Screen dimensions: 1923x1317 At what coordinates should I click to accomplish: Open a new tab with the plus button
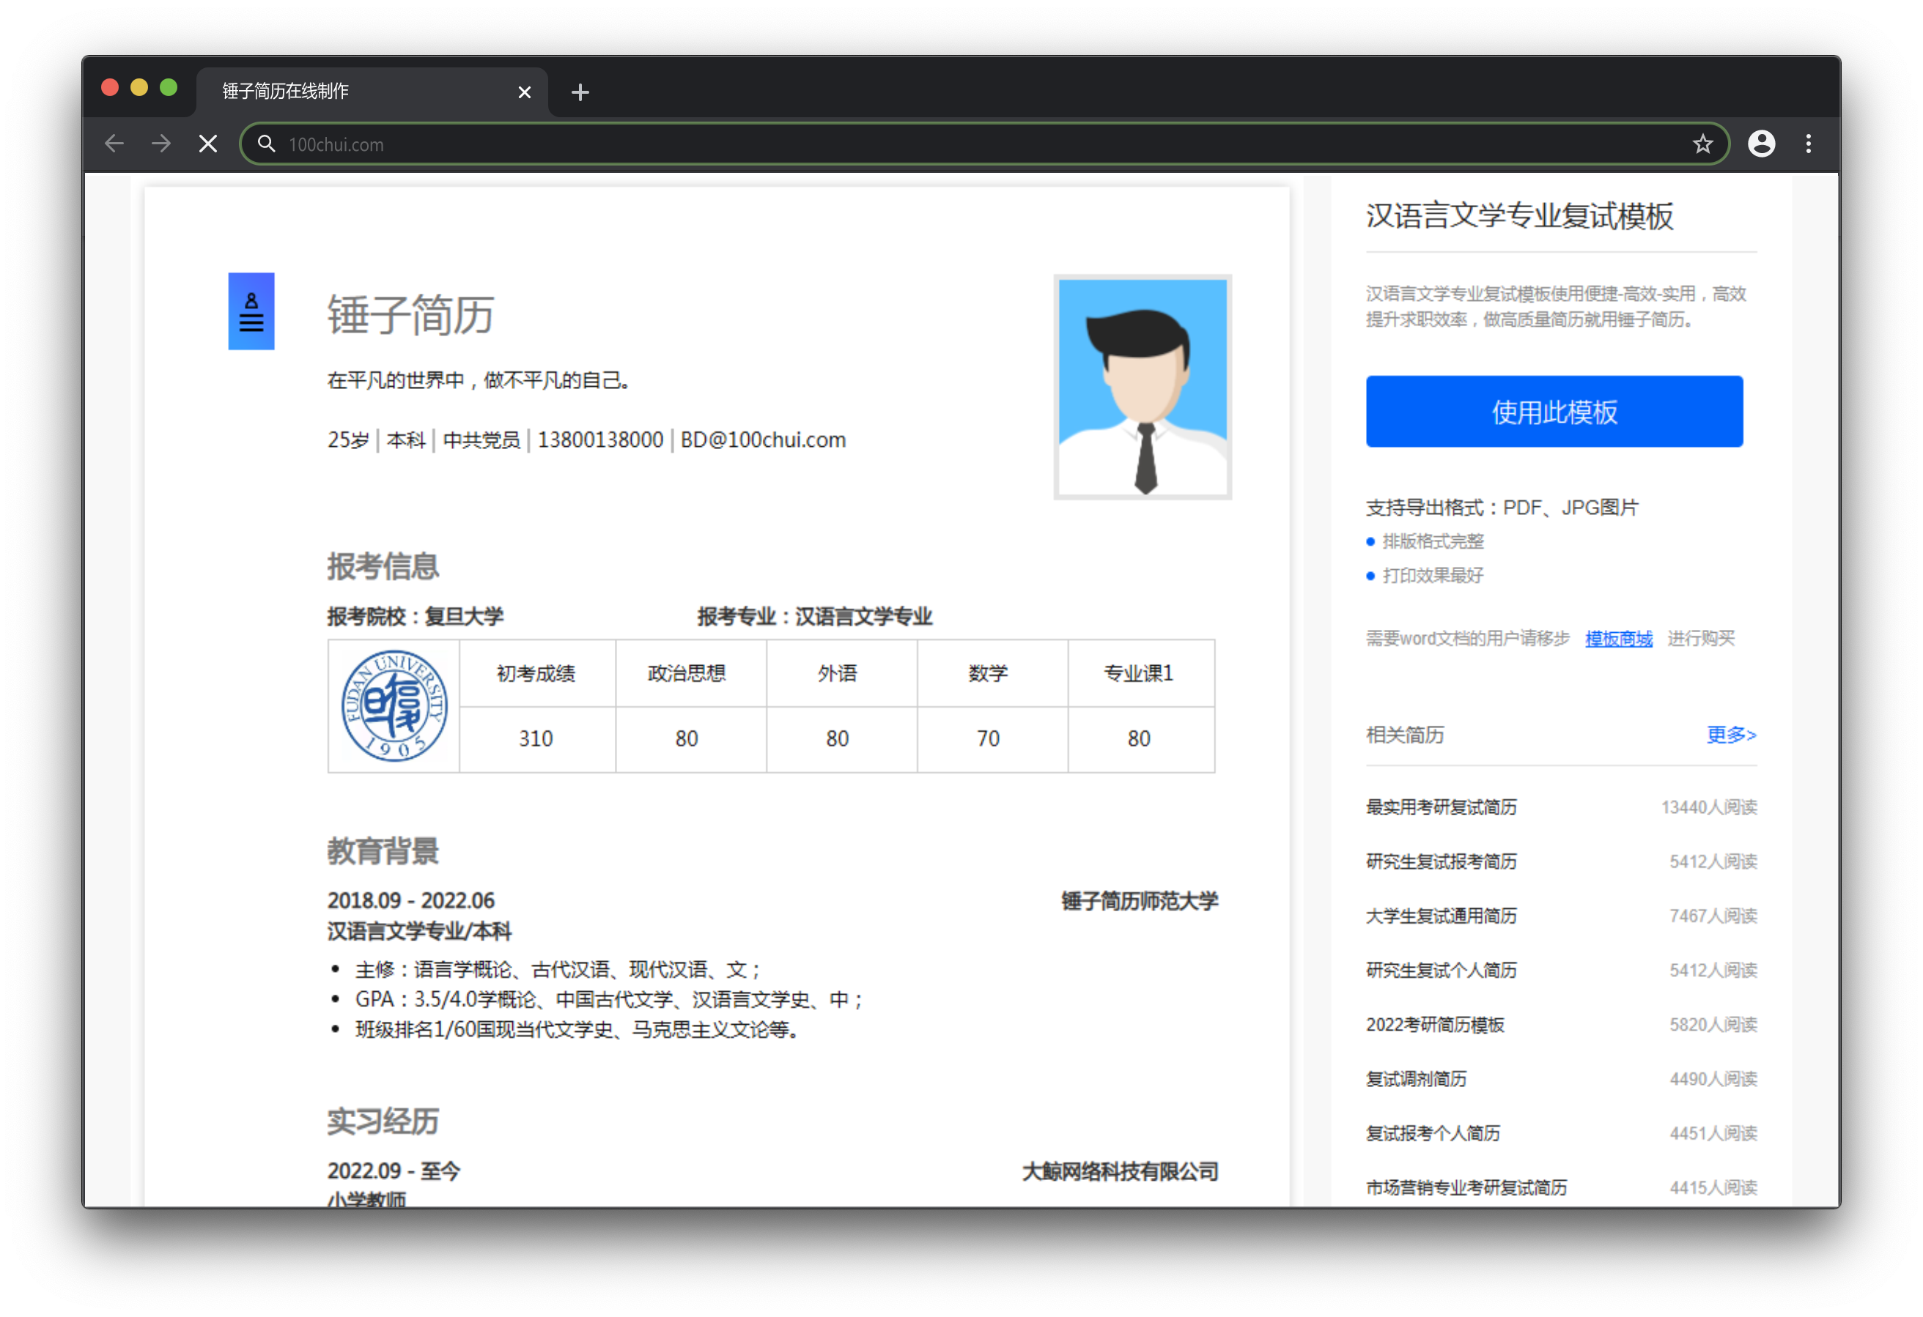click(x=580, y=92)
